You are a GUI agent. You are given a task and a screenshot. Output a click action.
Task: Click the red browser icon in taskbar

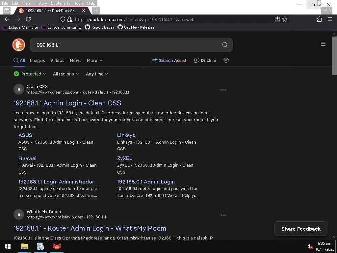[57, 246]
